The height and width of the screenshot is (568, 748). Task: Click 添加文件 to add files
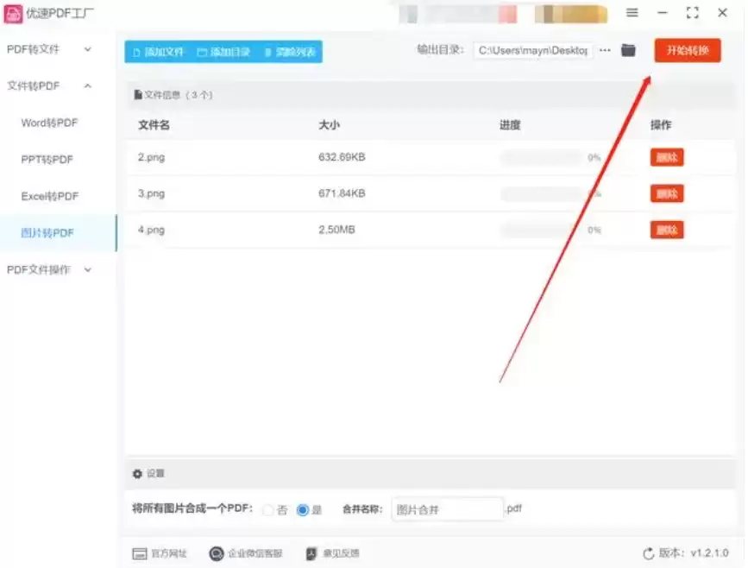pos(158,52)
